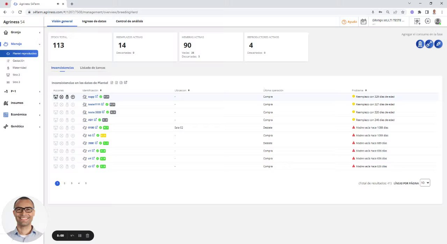
Task: Open the user profile avatar
Action: click(x=438, y=22)
